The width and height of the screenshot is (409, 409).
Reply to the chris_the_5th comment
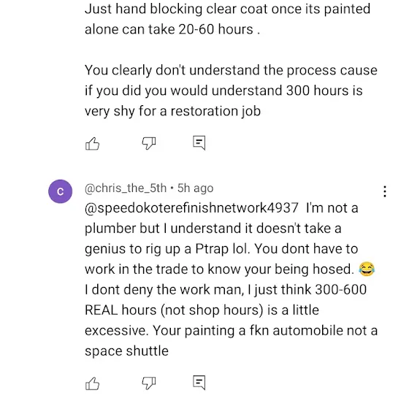pos(199,383)
